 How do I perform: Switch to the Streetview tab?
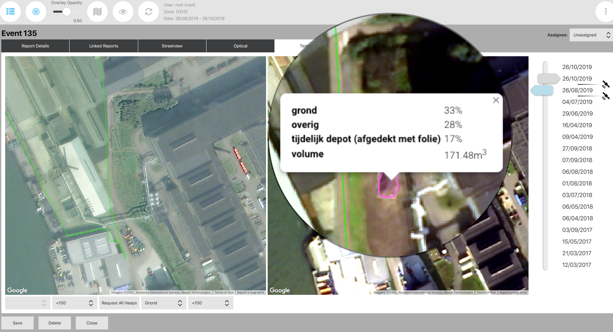click(x=172, y=46)
